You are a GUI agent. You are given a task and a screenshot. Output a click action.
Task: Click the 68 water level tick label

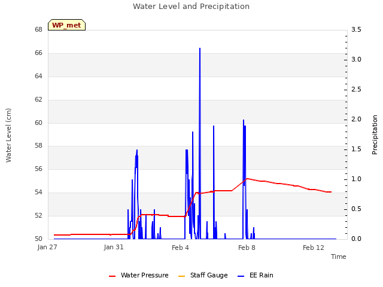[38, 30]
